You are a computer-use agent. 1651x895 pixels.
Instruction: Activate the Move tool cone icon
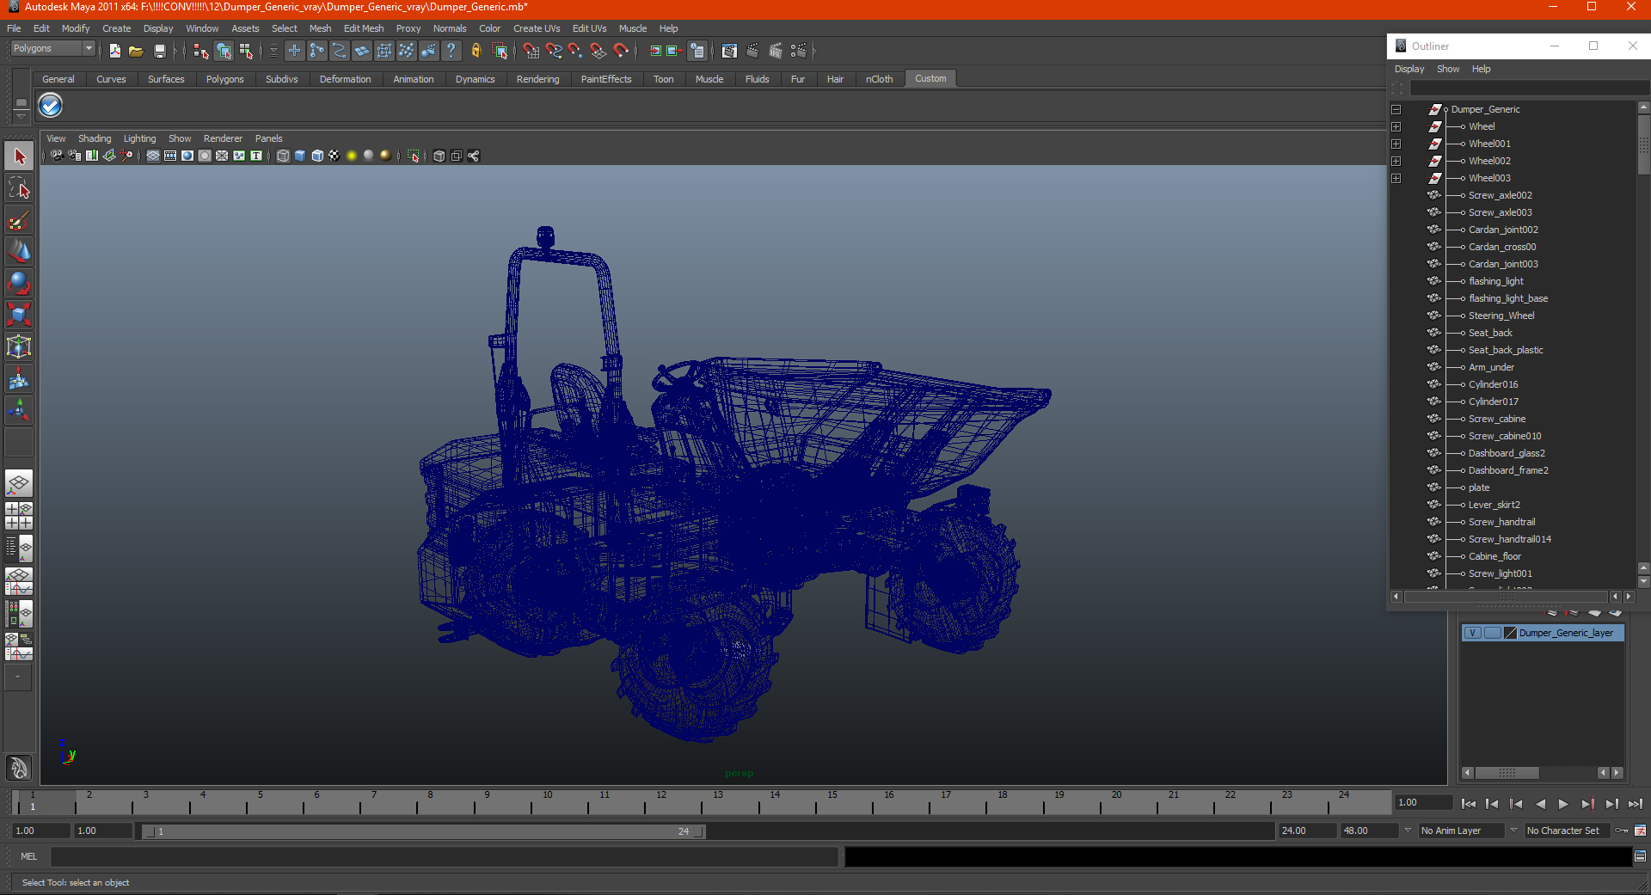click(x=19, y=252)
